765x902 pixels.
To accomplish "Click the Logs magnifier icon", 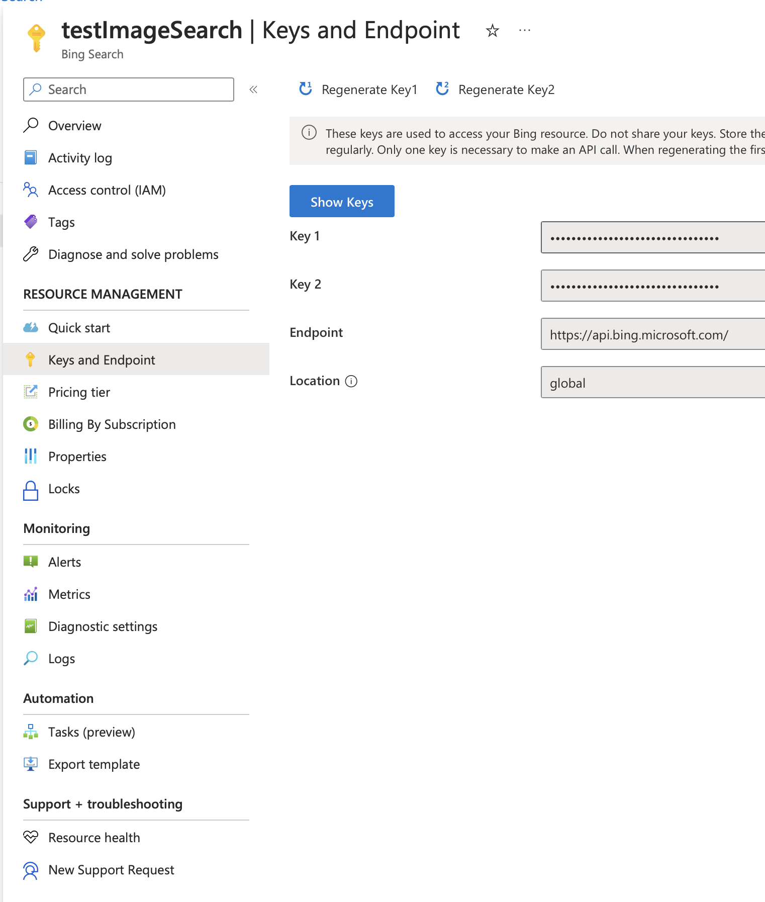I will pos(31,658).
